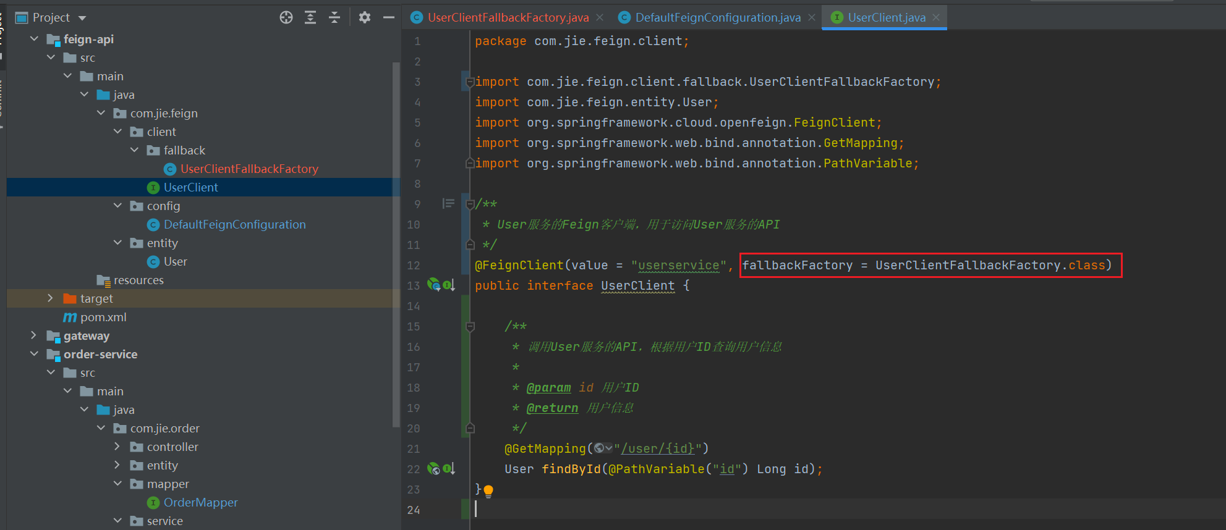Click UserClient interface name in code

(637, 285)
